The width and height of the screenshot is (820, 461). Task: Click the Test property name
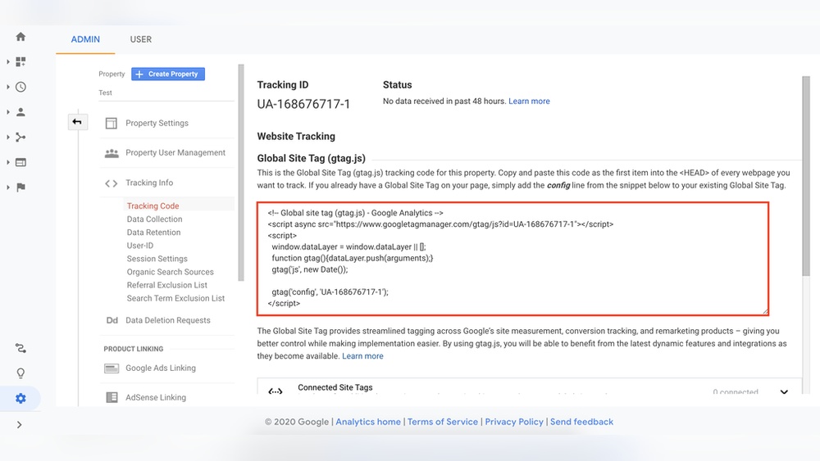click(x=105, y=93)
